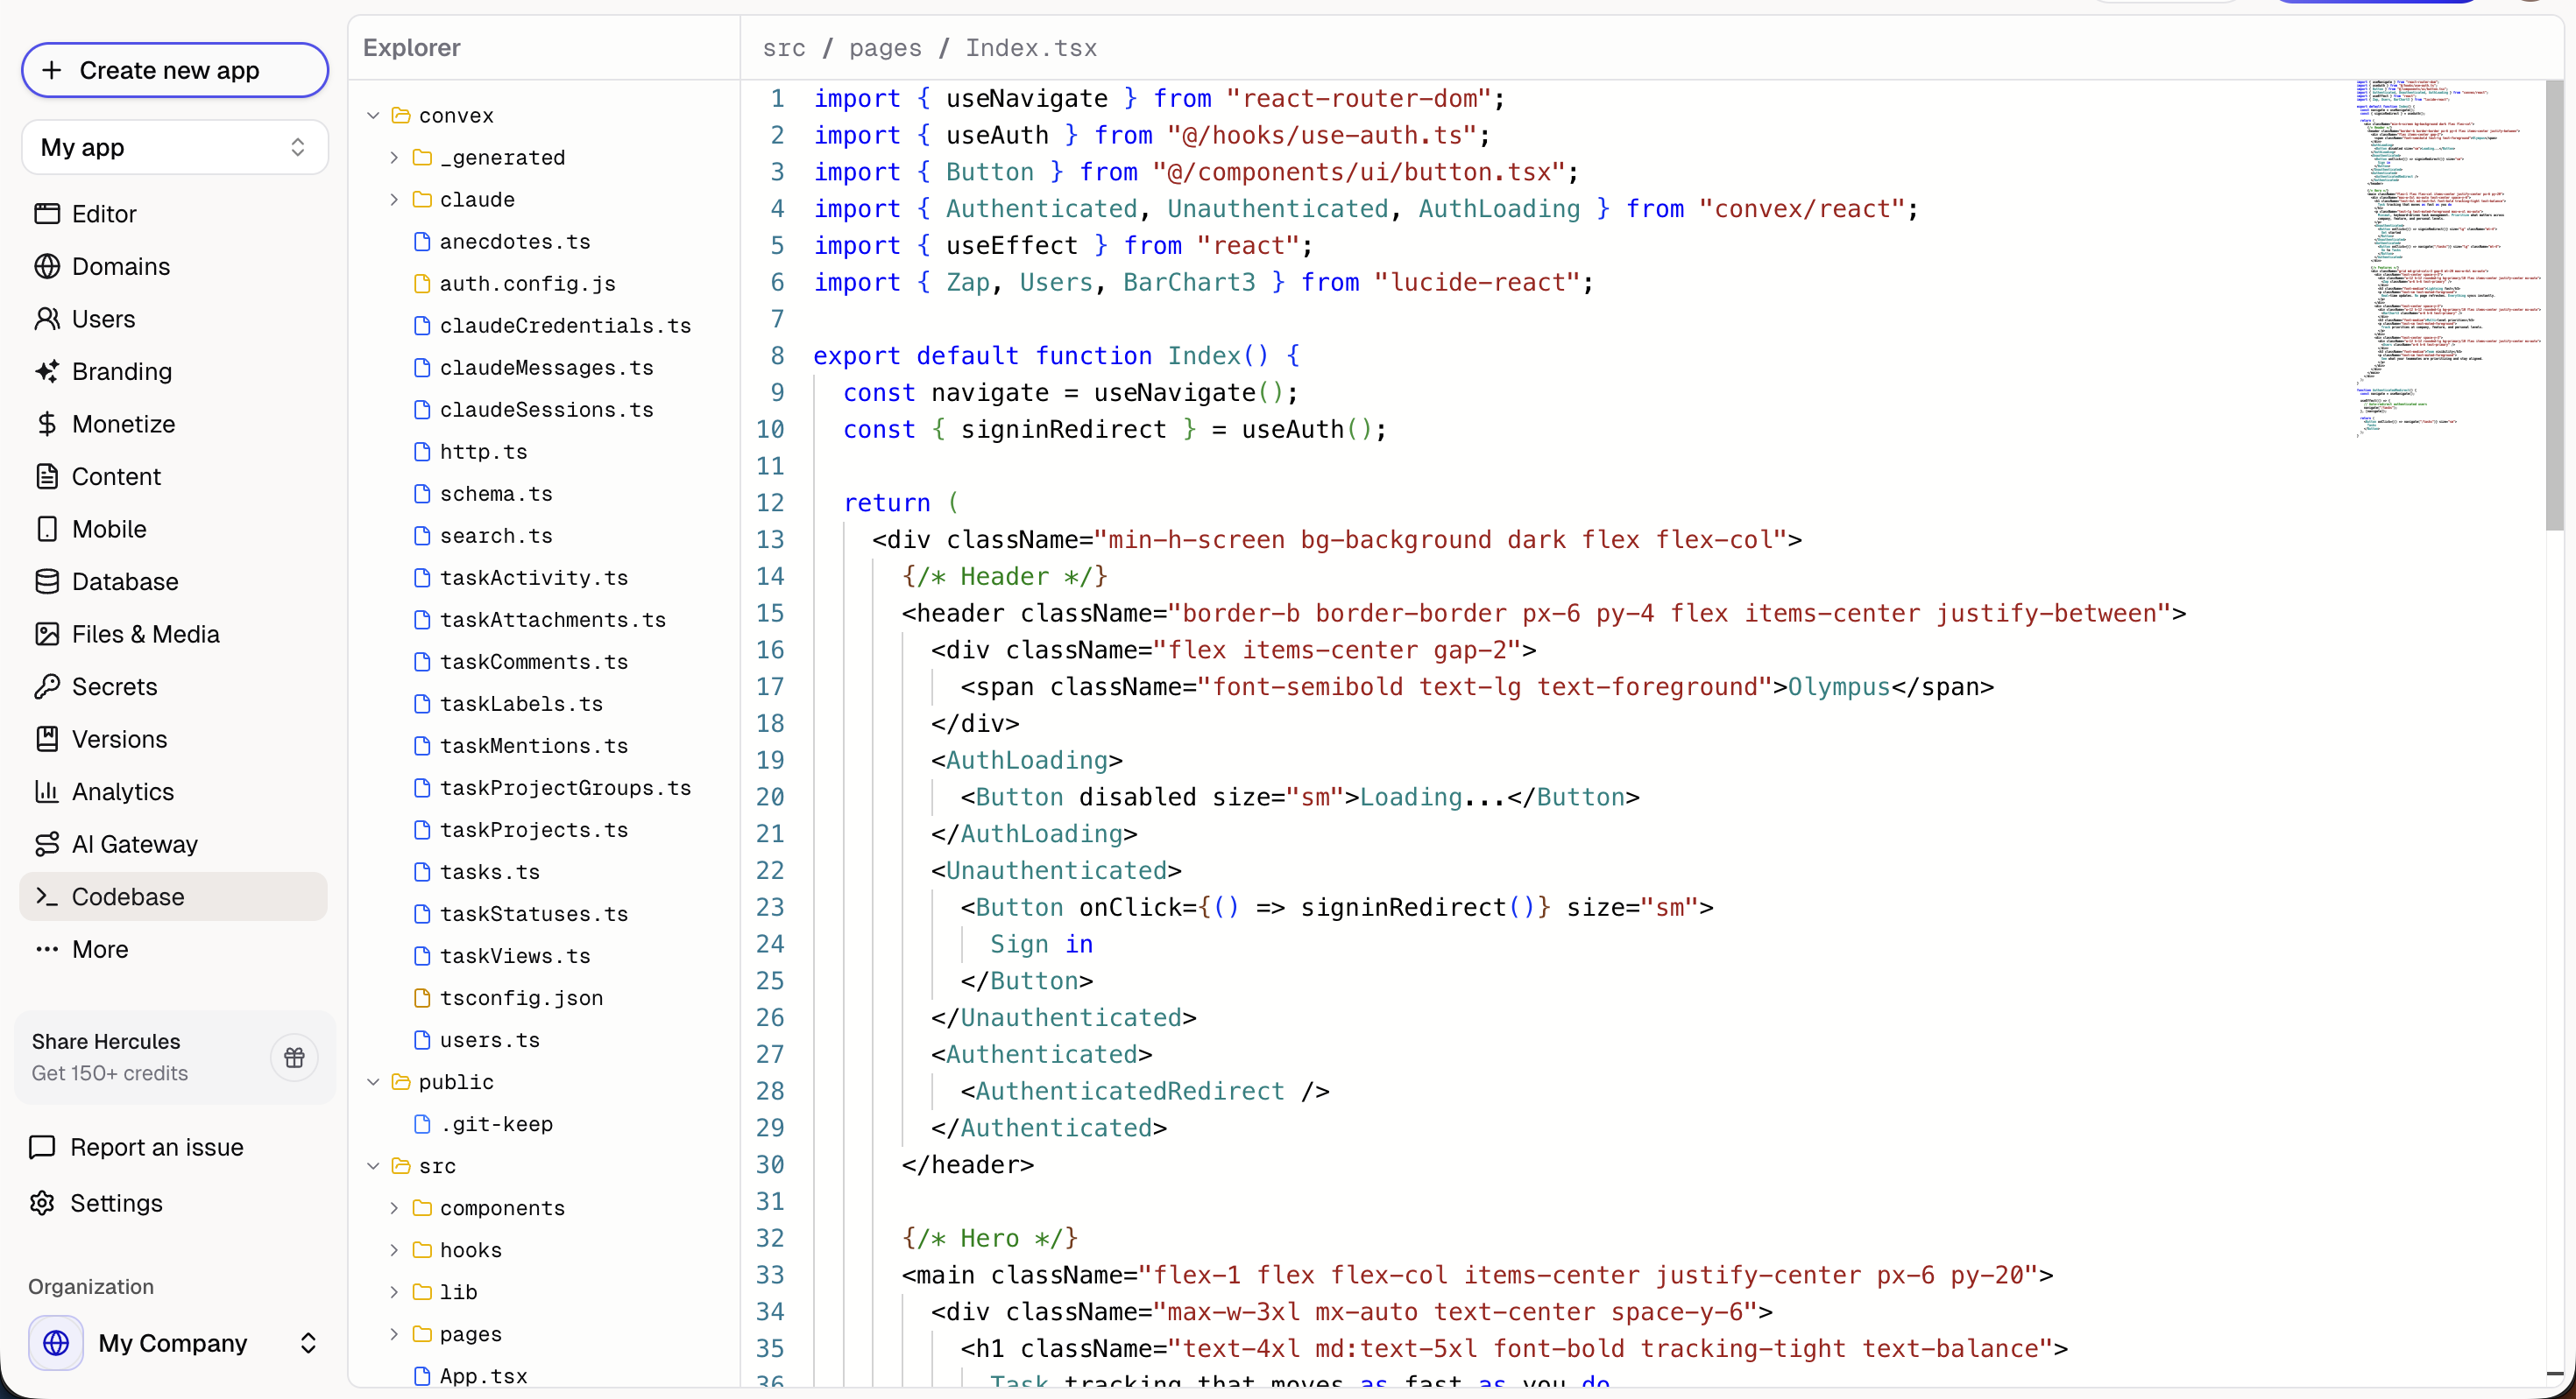Open the Monetize dollar icon

click(48, 423)
